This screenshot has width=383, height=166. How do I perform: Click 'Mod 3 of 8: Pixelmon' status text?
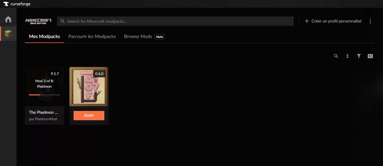45,84
